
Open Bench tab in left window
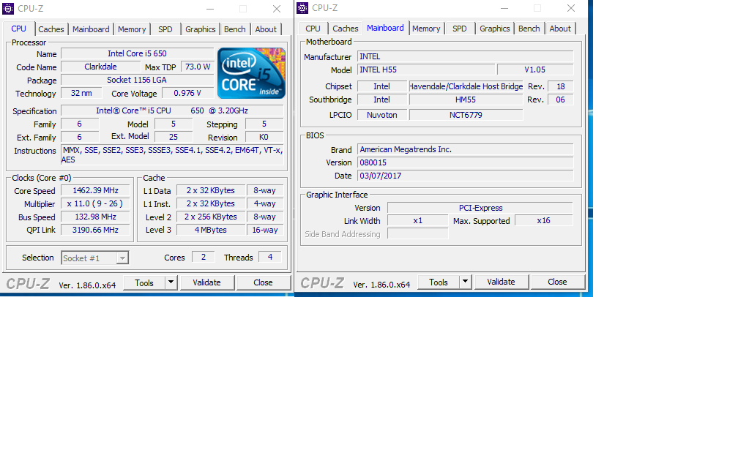(x=234, y=29)
